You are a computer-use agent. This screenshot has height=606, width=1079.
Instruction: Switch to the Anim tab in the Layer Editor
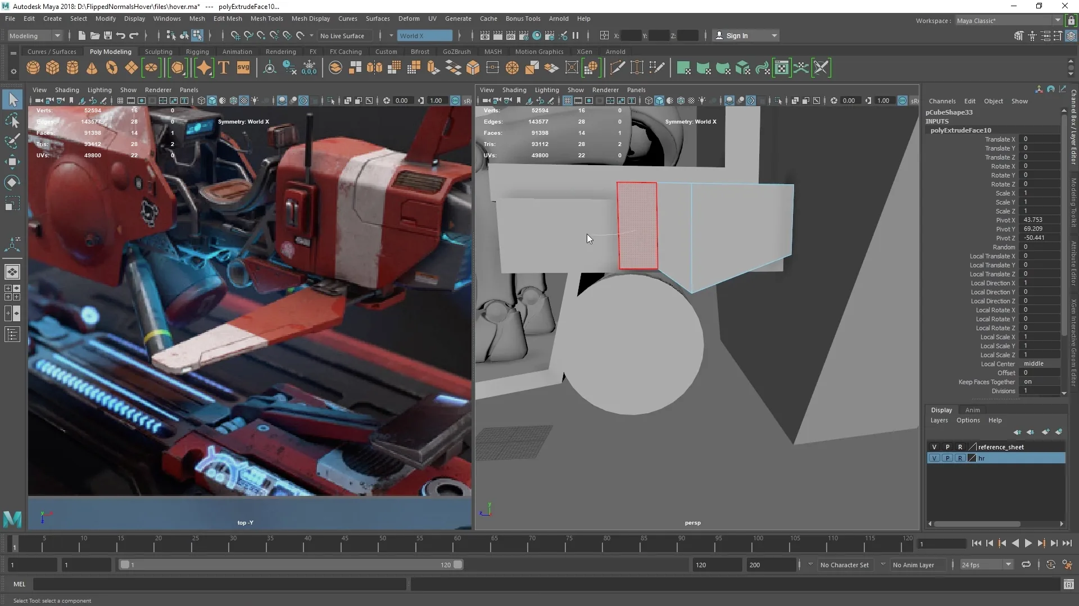(x=972, y=409)
